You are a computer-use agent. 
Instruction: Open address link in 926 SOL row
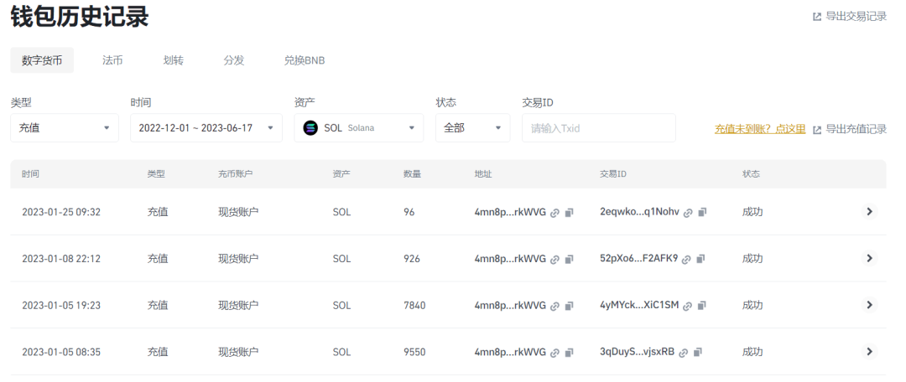point(555,259)
